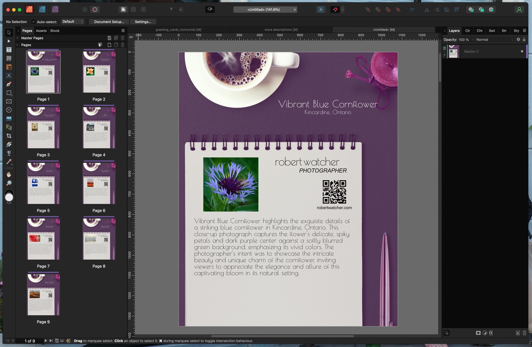
Task: Open the Sty styles tab
Action: pos(516,31)
